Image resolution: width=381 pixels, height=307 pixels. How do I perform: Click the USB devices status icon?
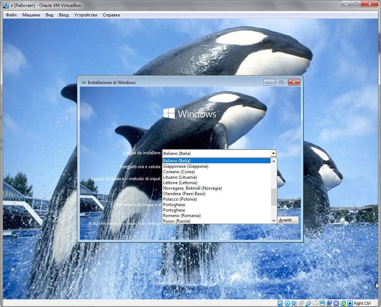(x=308, y=303)
